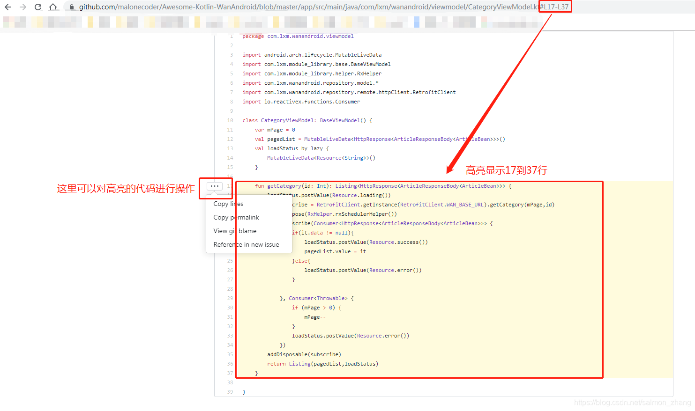Click line number 8
This screenshot has width=695, height=411.
tap(232, 102)
